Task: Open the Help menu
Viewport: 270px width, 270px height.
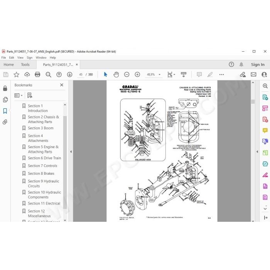Action: pos(53,57)
